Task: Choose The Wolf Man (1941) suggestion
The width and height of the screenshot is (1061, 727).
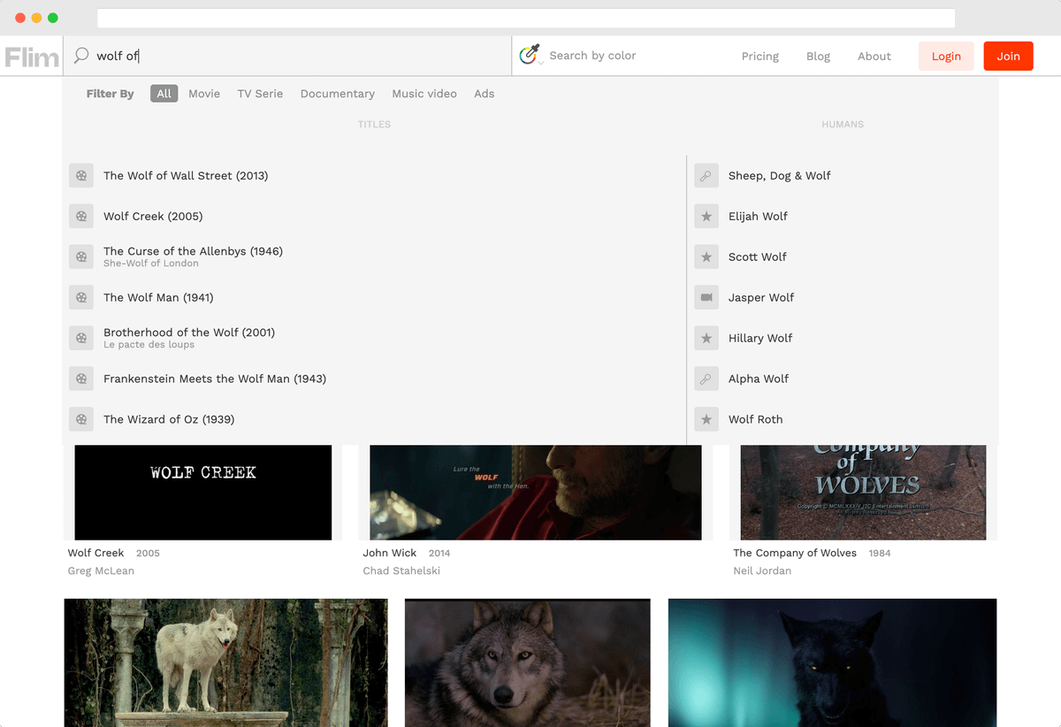Action: tap(158, 297)
